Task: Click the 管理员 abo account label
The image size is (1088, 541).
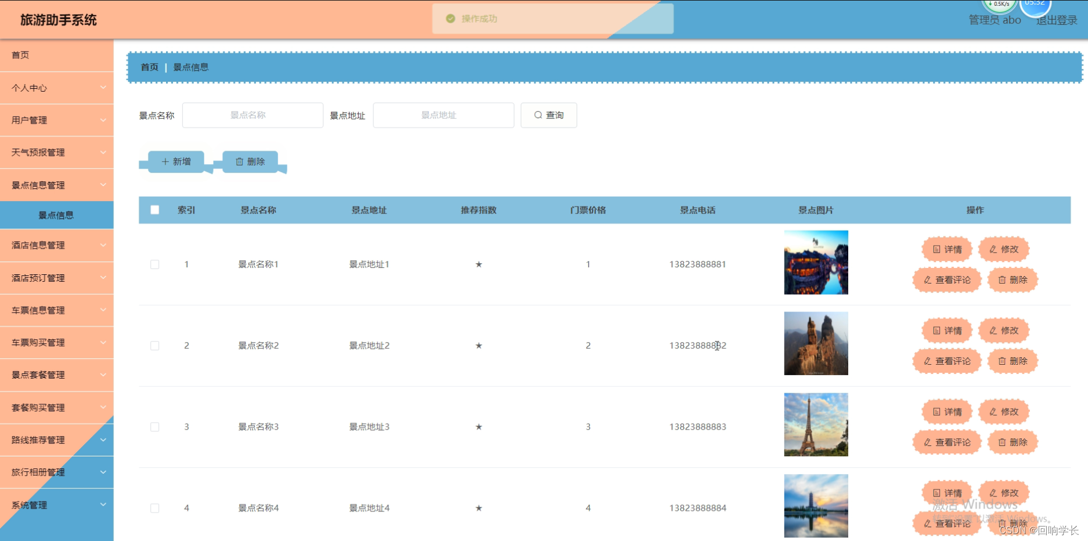Action: [x=995, y=20]
